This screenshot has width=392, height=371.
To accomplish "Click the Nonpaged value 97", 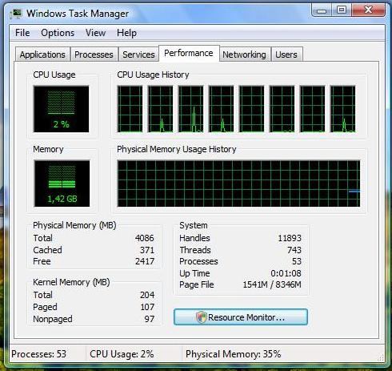I will click(150, 319).
